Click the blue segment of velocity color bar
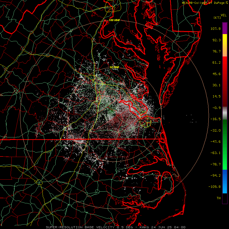 pyautogui.click(x=225, y=181)
